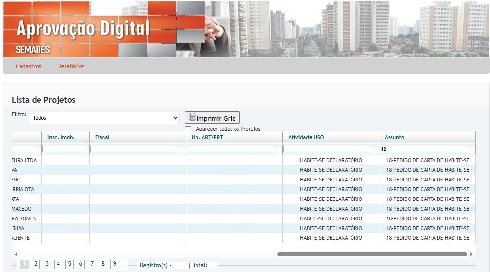Go to page 9 of results
The height and width of the screenshot is (272, 490).
click(114, 264)
